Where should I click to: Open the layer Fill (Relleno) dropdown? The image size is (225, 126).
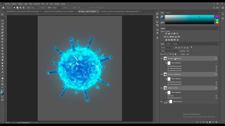tap(191, 54)
